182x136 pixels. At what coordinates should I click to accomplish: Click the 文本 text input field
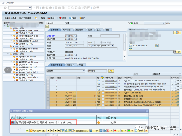(91, 49)
